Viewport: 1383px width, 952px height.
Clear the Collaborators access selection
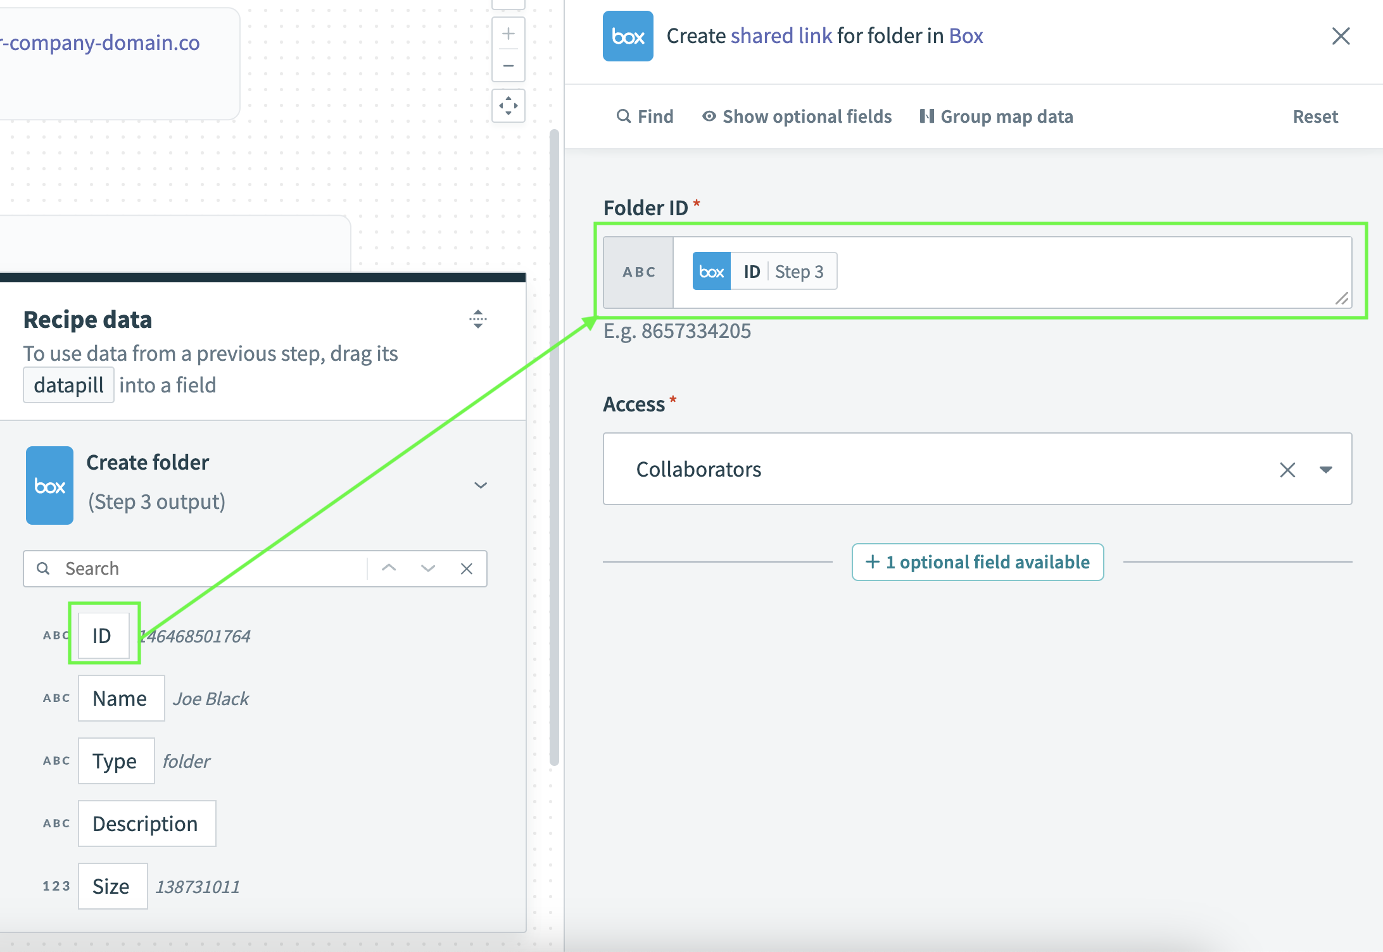click(1287, 470)
